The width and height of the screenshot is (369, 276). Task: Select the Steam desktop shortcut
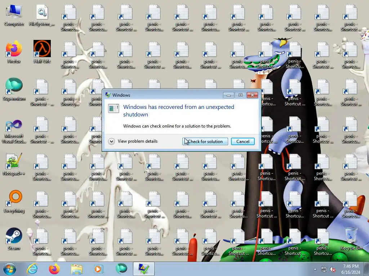(14, 239)
